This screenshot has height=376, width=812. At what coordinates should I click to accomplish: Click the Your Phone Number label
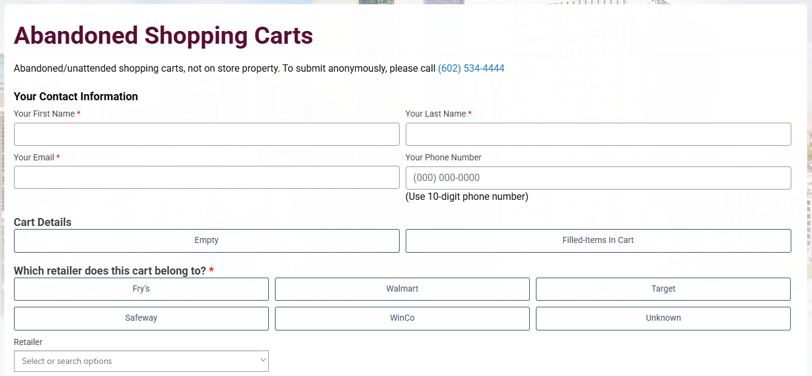tap(443, 157)
